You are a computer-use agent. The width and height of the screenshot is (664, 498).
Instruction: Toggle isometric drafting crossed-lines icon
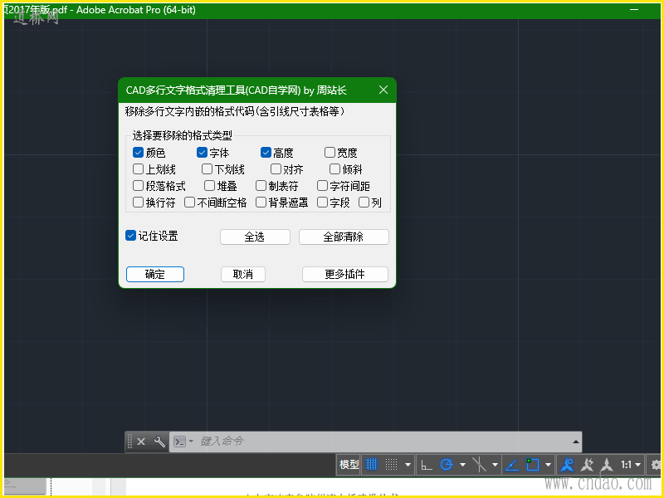479,465
